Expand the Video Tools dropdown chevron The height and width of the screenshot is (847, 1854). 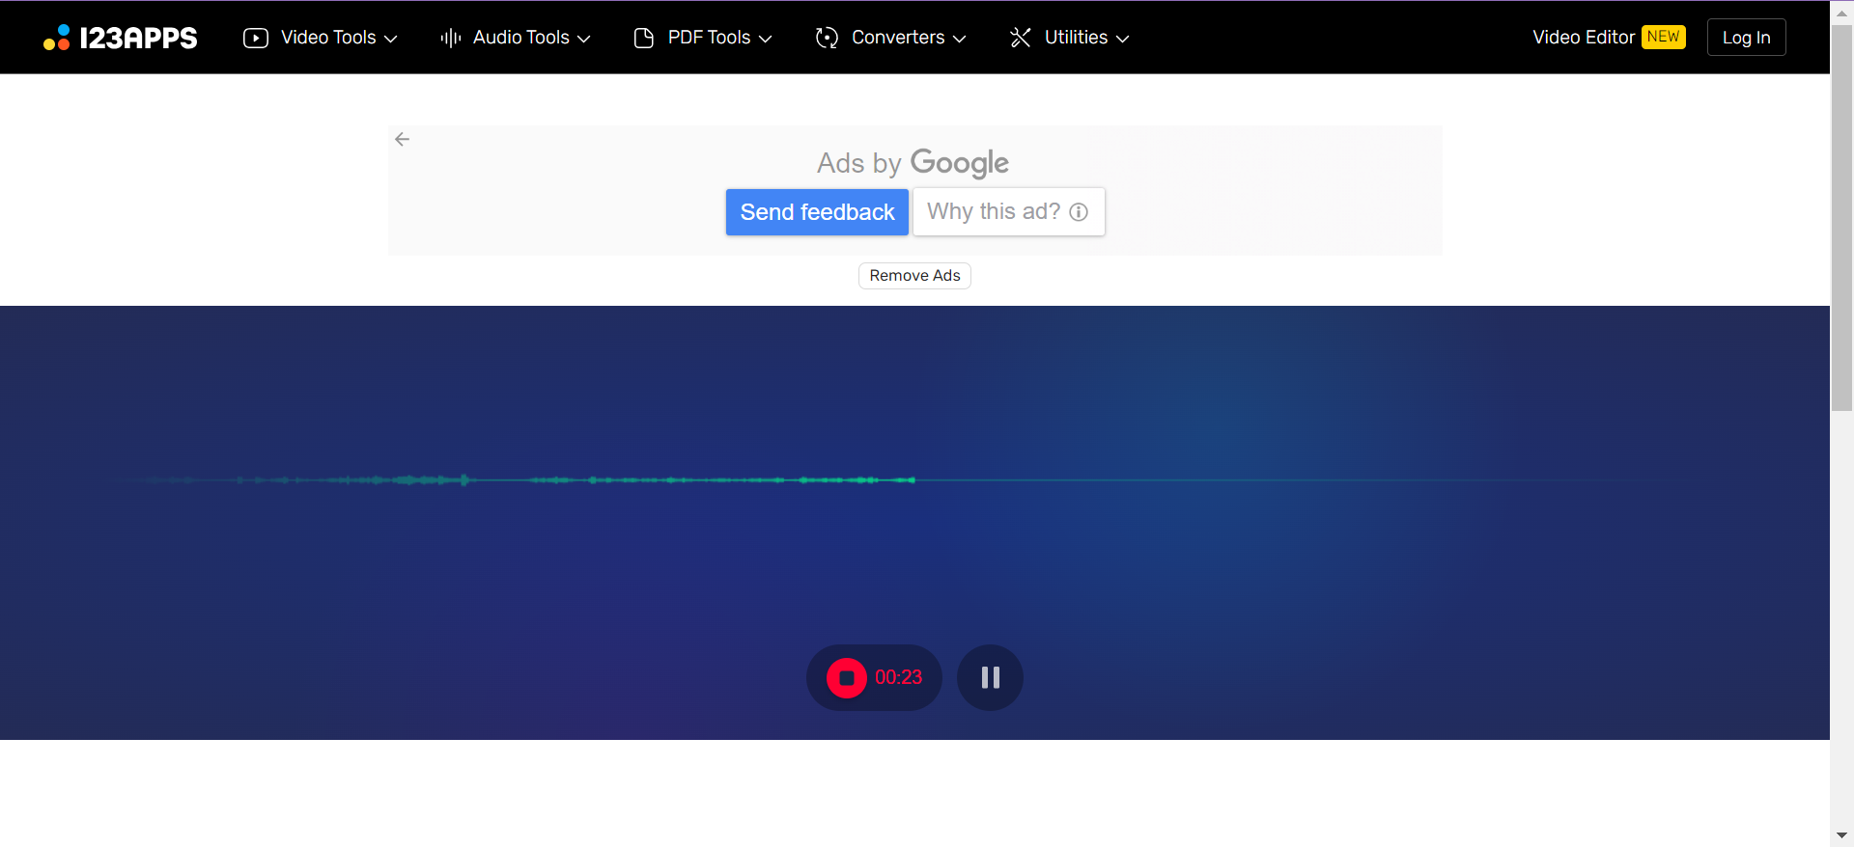391,39
